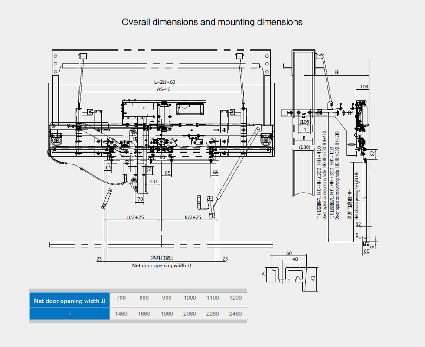
Task: Click the 2460 value in the L row
Action: (235, 314)
